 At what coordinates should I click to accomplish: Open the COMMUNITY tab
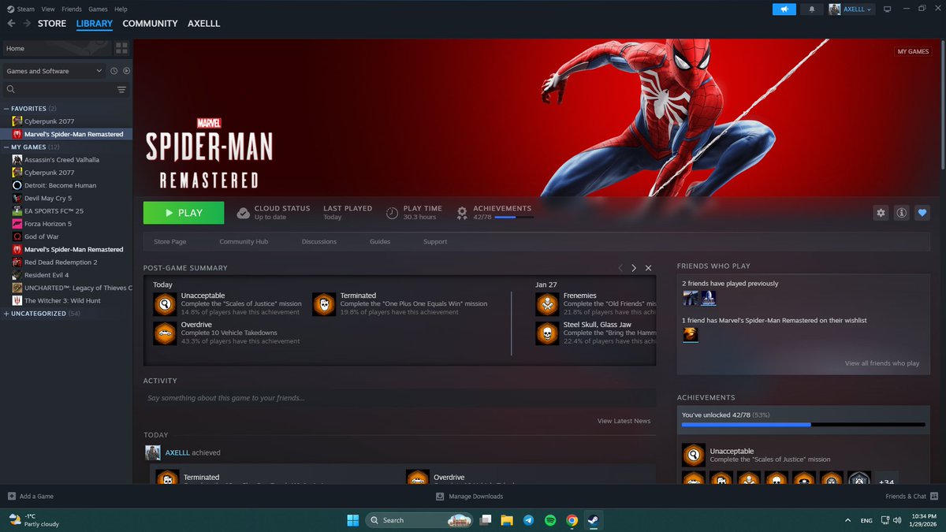(x=150, y=24)
